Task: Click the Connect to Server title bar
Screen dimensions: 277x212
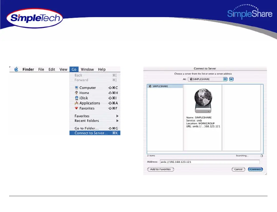Action: coord(205,68)
